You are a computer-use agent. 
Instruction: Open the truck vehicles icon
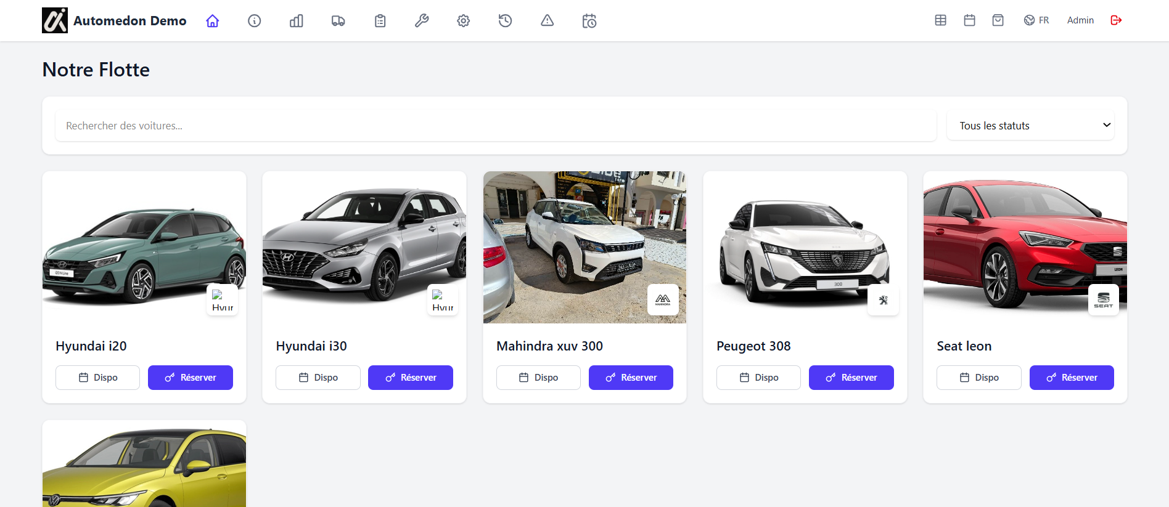(x=338, y=21)
